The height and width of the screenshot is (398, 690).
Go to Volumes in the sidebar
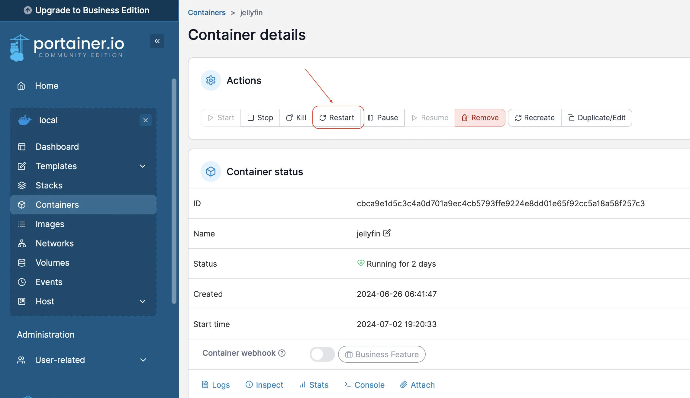53,263
